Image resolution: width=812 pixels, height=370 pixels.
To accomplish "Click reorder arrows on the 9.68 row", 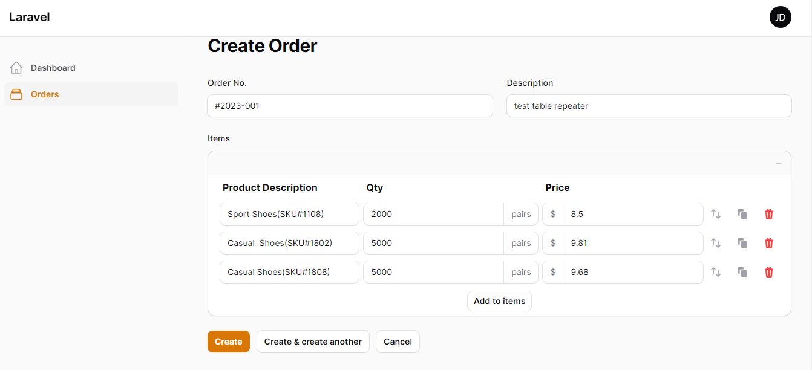I will tap(716, 272).
